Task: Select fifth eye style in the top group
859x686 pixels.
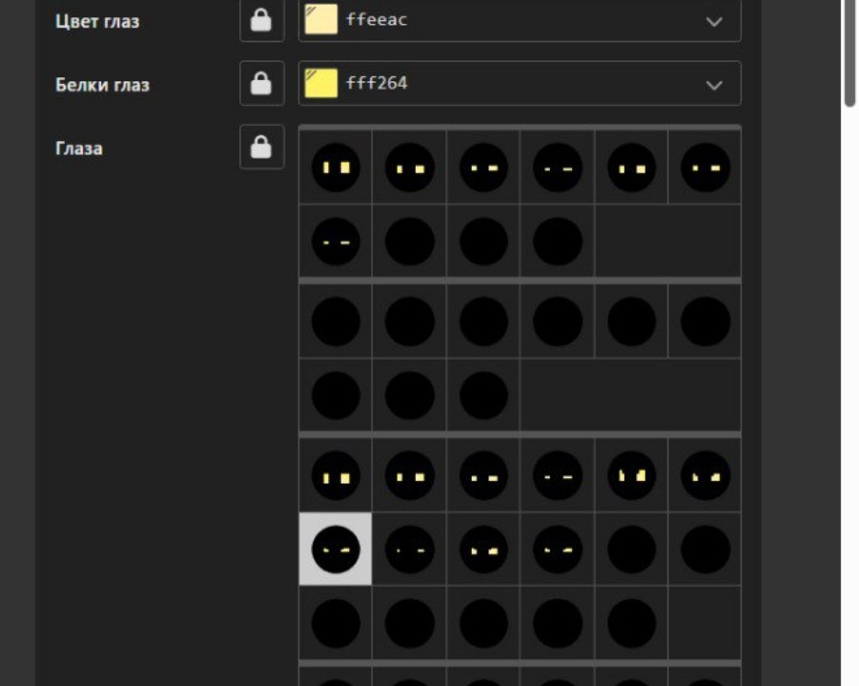Action: pos(631,167)
